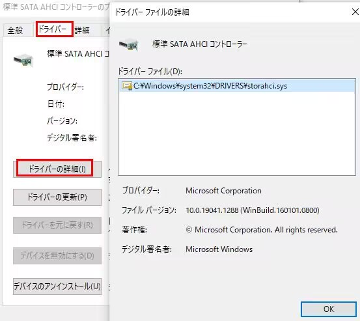Click デジタル署名者: label in details dialog
Viewport: 360px width, 321px height.
coord(146,249)
